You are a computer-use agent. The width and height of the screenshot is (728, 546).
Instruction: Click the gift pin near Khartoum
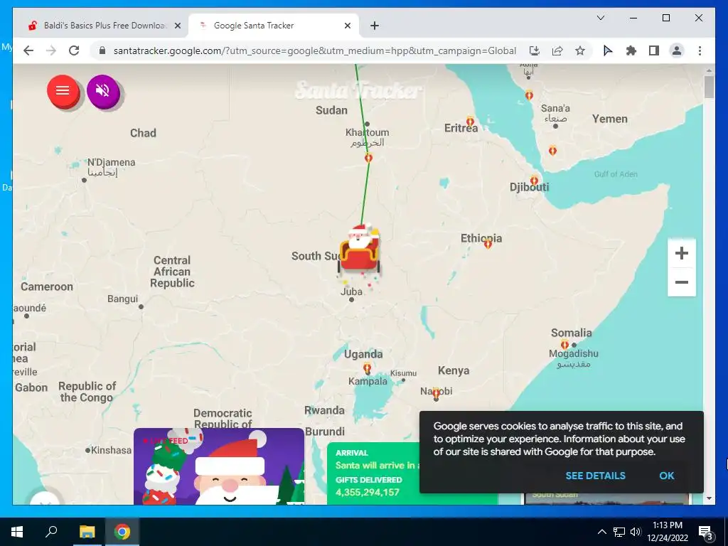pyautogui.click(x=369, y=158)
